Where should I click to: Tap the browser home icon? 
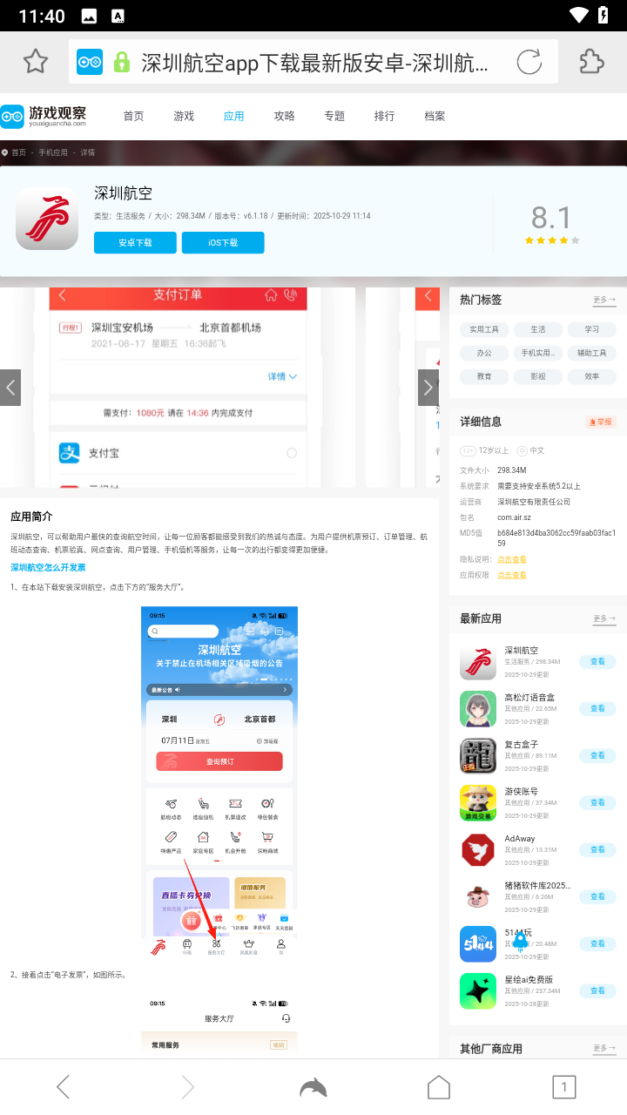pos(439,1086)
